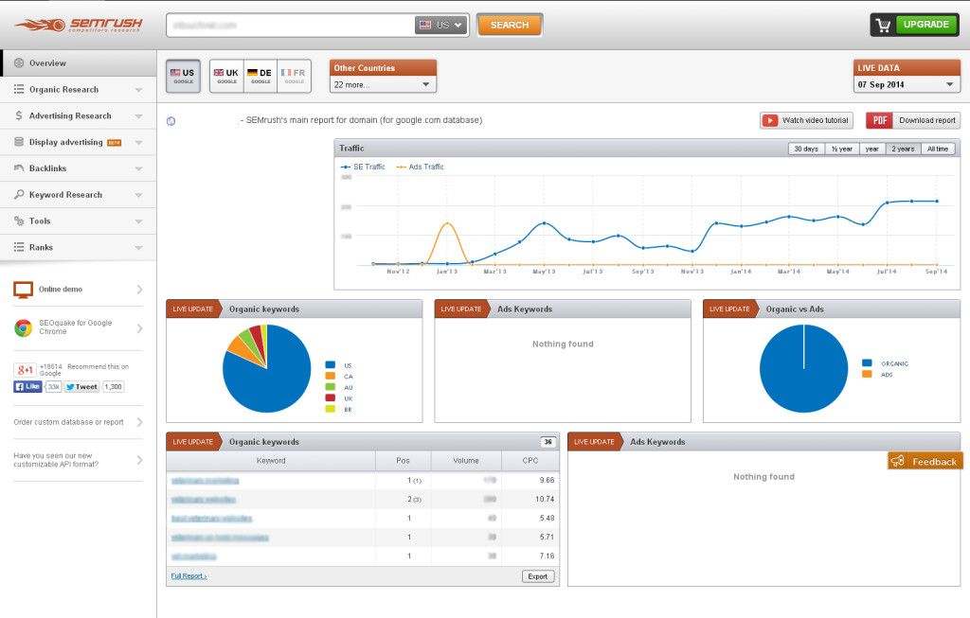This screenshot has height=618, width=970.
Task: Click the Feedback megaphone icon
Action: point(898,461)
